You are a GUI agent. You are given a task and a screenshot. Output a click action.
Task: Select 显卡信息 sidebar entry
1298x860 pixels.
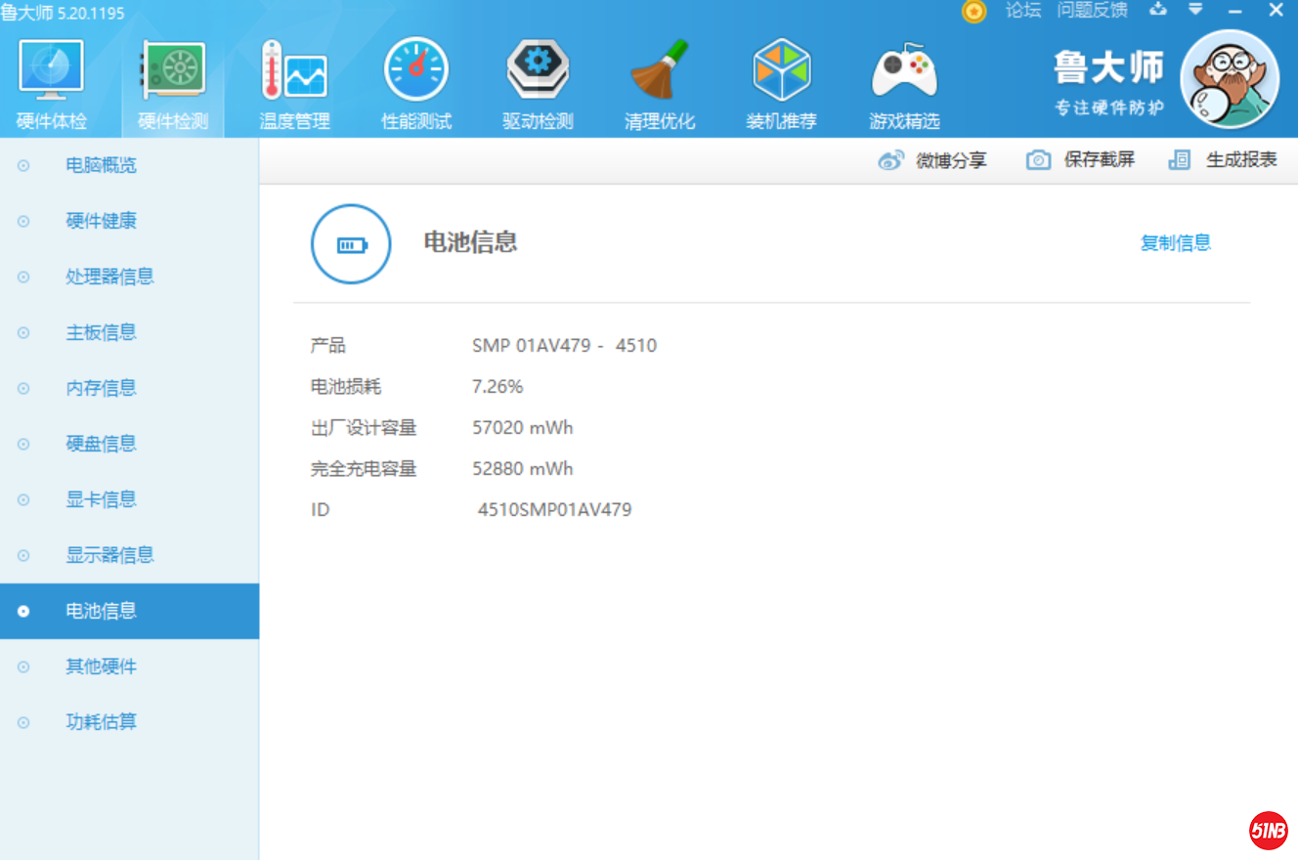click(x=101, y=499)
